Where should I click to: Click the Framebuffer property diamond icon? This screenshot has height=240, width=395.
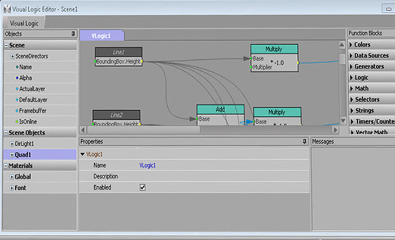click(17, 111)
